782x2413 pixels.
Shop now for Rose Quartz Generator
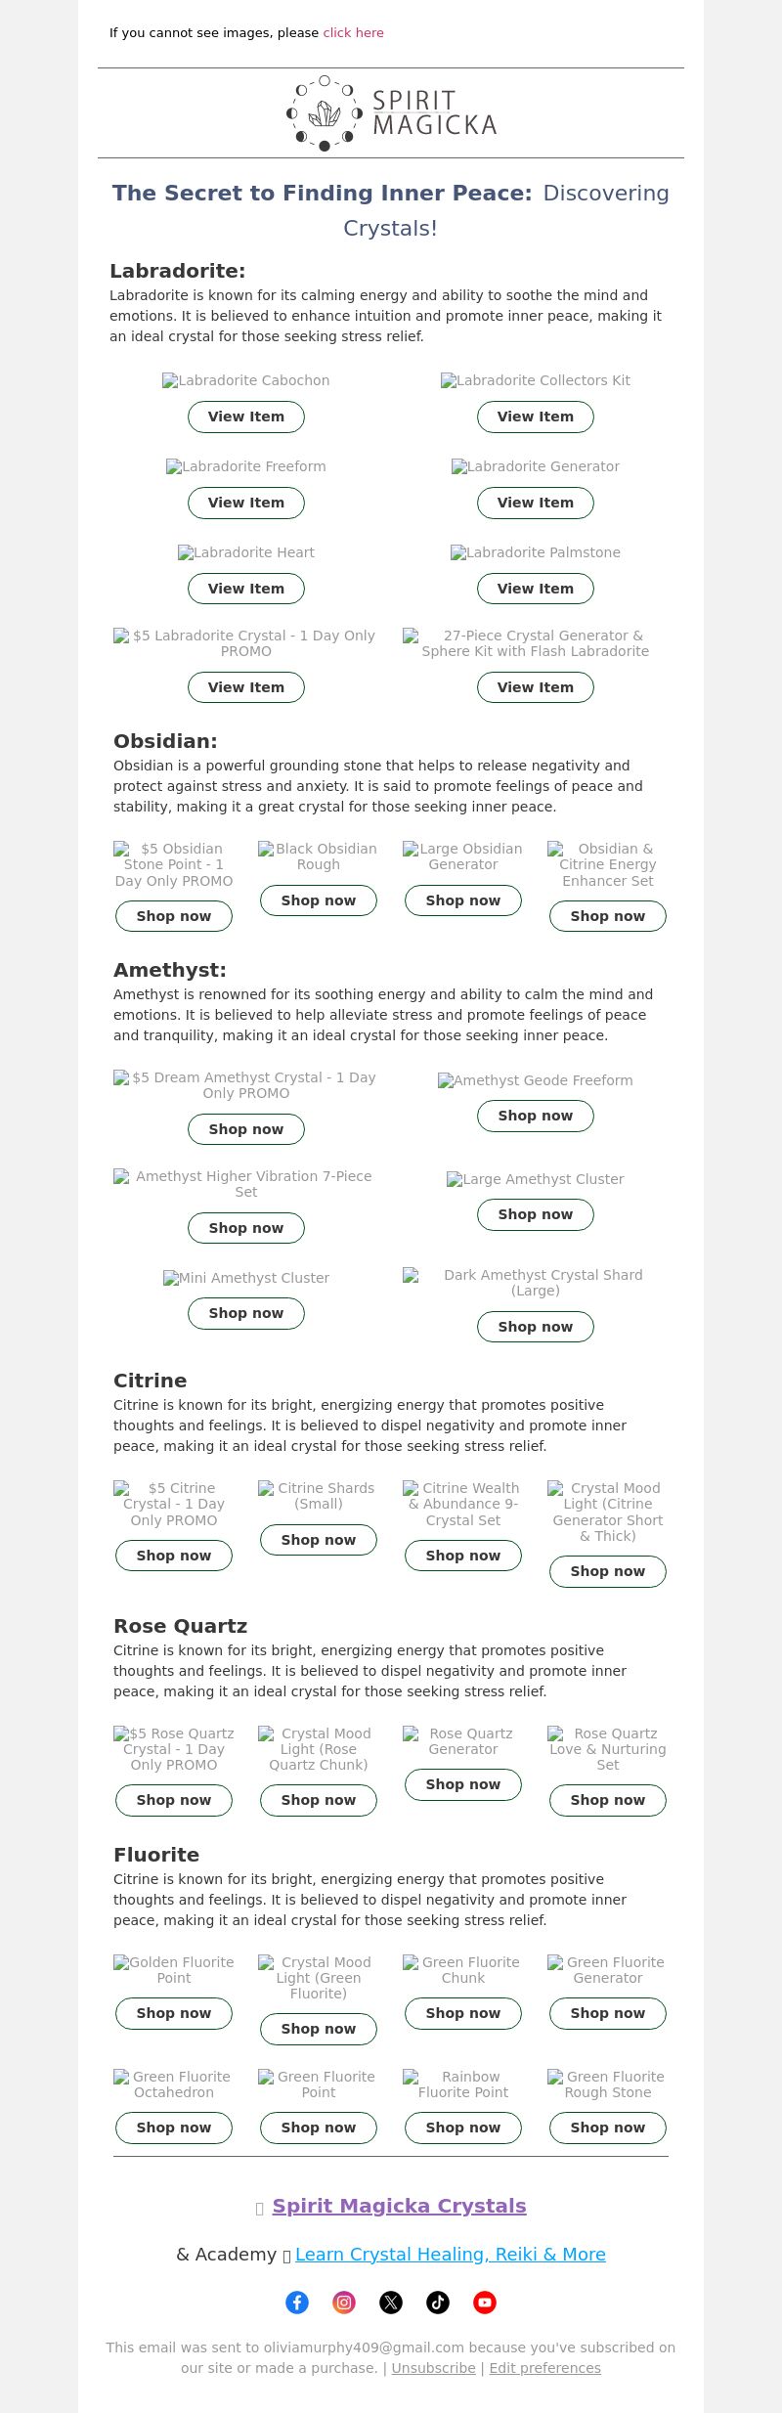463,1784
